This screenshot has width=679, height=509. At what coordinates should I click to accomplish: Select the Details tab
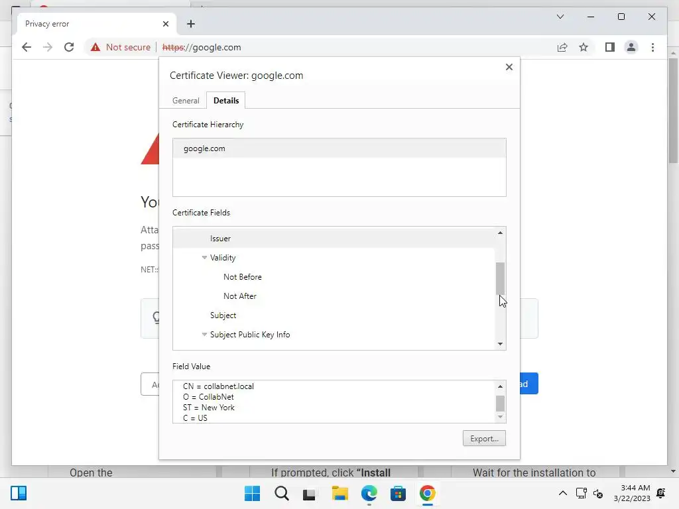click(226, 101)
